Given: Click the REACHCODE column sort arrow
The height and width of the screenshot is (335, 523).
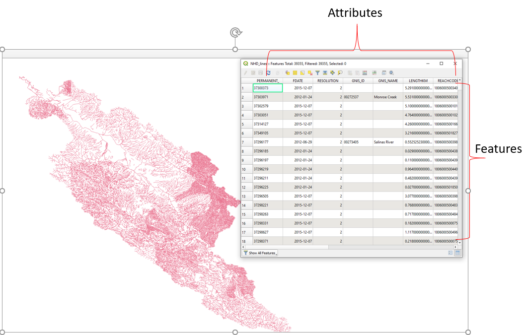Looking at the screenshot, I should (x=458, y=80).
